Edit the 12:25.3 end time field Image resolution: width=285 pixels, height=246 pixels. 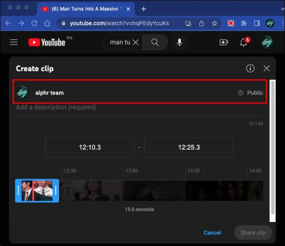tap(189, 147)
